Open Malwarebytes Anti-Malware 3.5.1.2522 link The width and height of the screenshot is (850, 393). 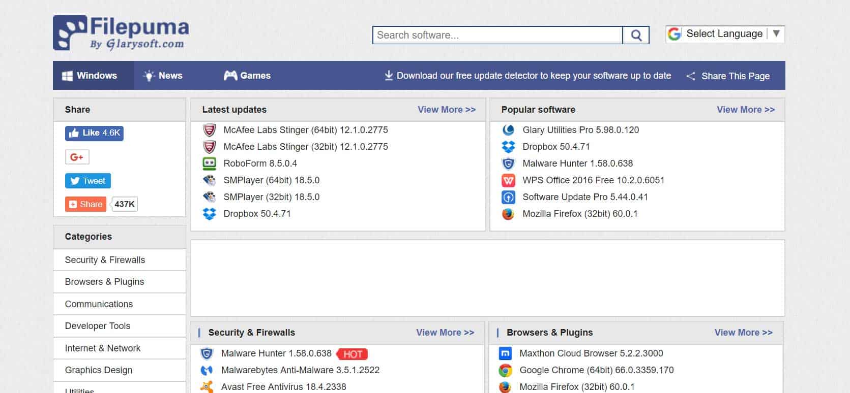[x=300, y=370]
